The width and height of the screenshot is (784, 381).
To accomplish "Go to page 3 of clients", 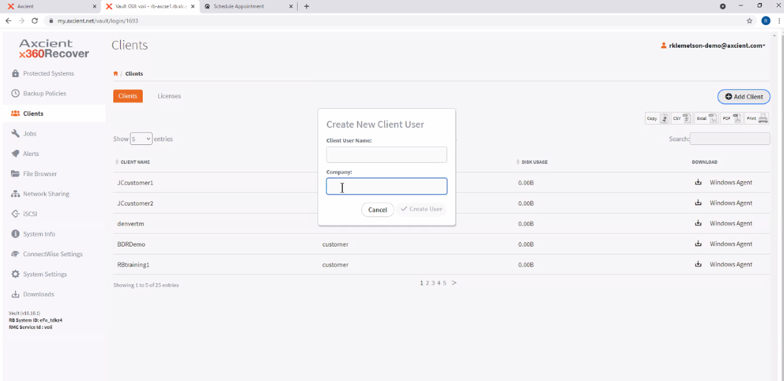I will click(433, 283).
